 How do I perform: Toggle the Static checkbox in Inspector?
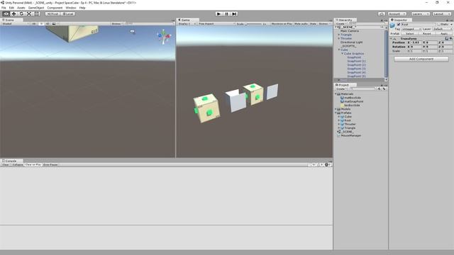(439, 25)
